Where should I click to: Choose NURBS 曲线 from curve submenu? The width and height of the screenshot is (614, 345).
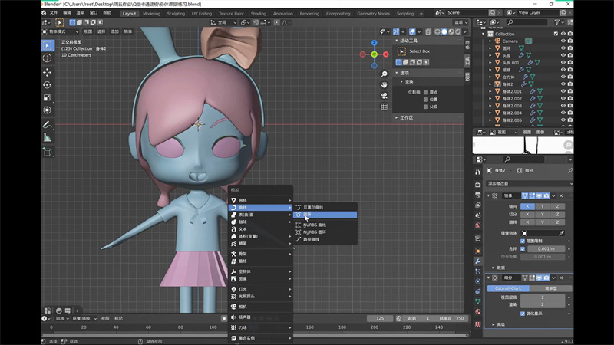coord(325,225)
